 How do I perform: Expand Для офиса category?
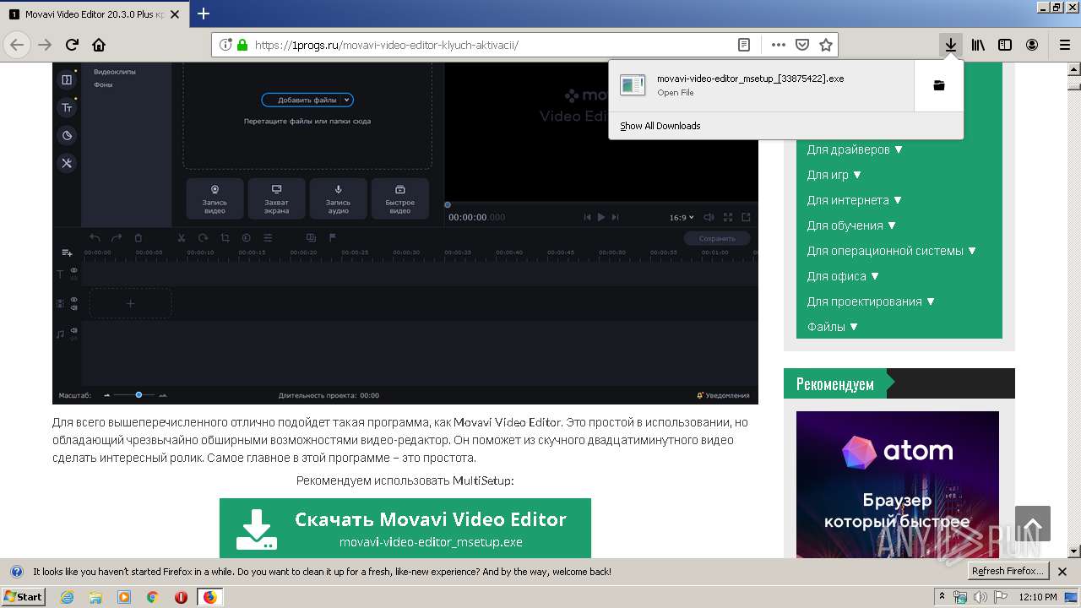[843, 276]
